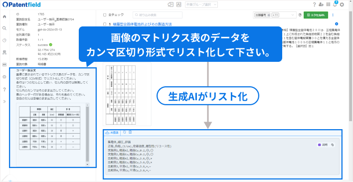Click the cost text $0.165 約23.92円
The width and height of the screenshot is (353, 182).
(x=49, y=54)
